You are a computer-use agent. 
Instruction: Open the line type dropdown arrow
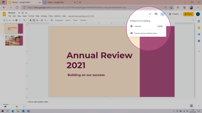48,20
